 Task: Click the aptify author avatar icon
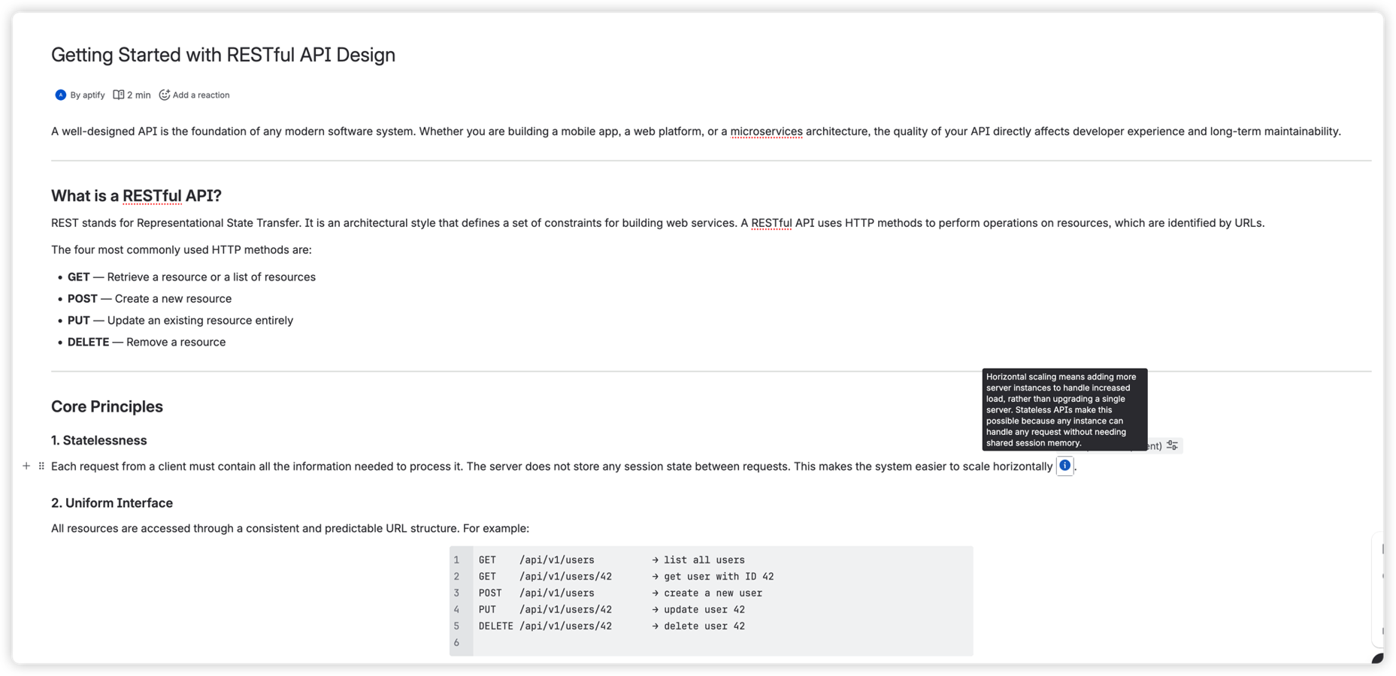point(59,95)
